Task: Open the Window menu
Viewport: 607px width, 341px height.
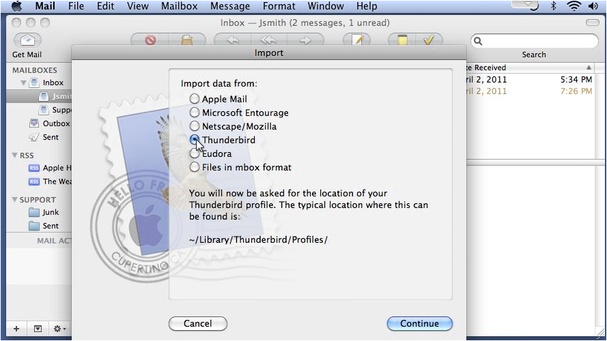Action: 326,6
